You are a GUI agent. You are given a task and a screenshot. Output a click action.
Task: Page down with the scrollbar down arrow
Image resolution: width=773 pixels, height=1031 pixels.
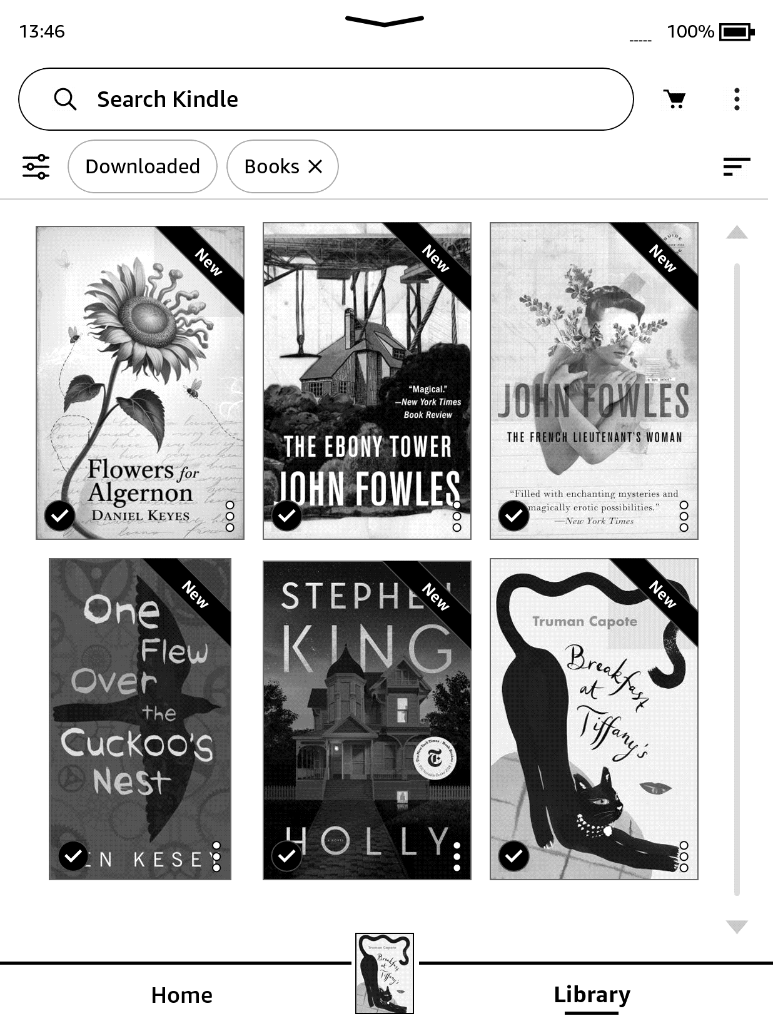[737, 927]
